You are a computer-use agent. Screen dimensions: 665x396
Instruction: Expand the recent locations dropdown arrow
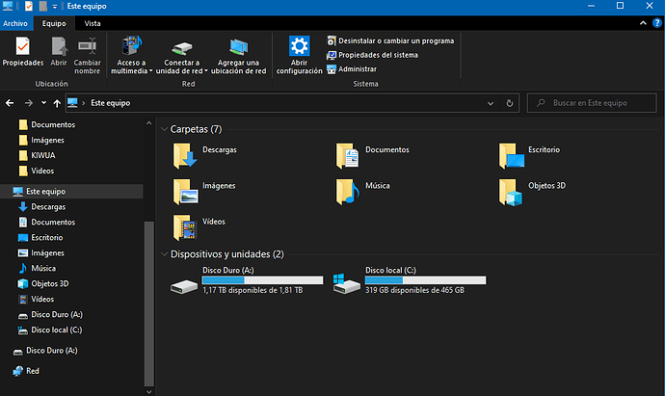pyautogui.click(x=43, y=102)
